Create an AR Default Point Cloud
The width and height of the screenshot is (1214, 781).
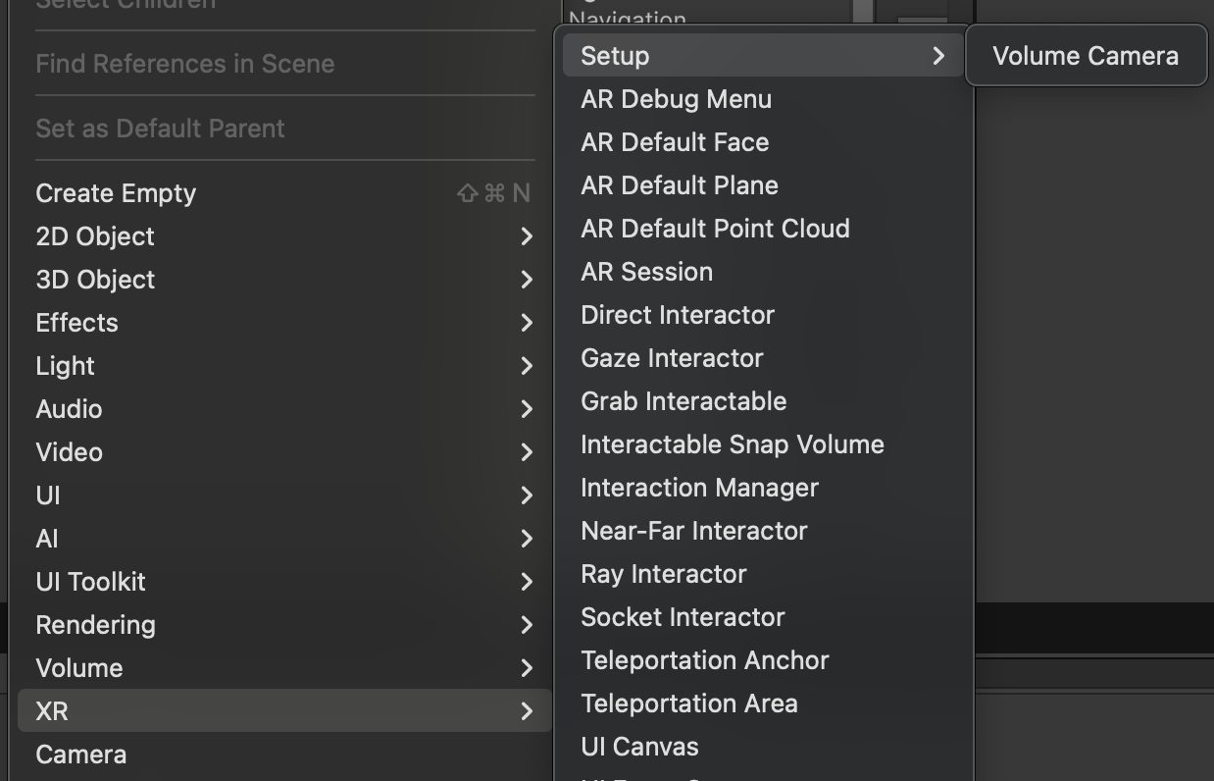coord(715,229)
